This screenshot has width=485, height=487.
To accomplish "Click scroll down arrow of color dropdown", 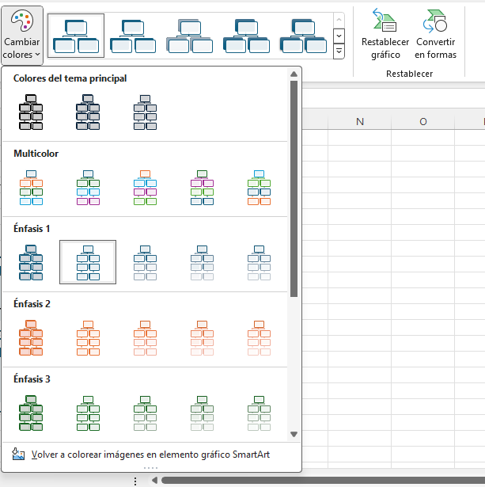I will click(x=294, y=434).
